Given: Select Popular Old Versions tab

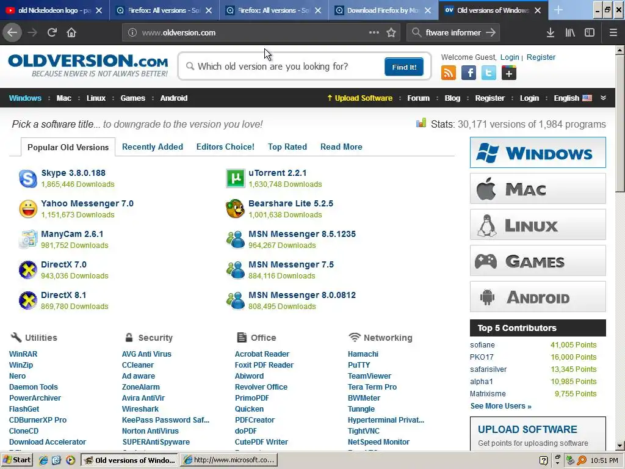Looking at the screenshot, I should pos(68,147).
